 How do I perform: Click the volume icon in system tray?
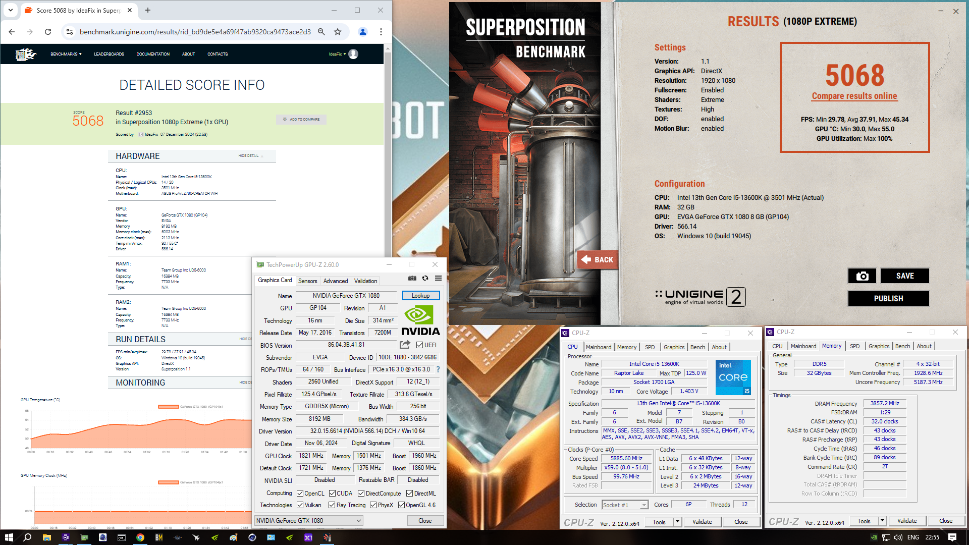(898, 537)
